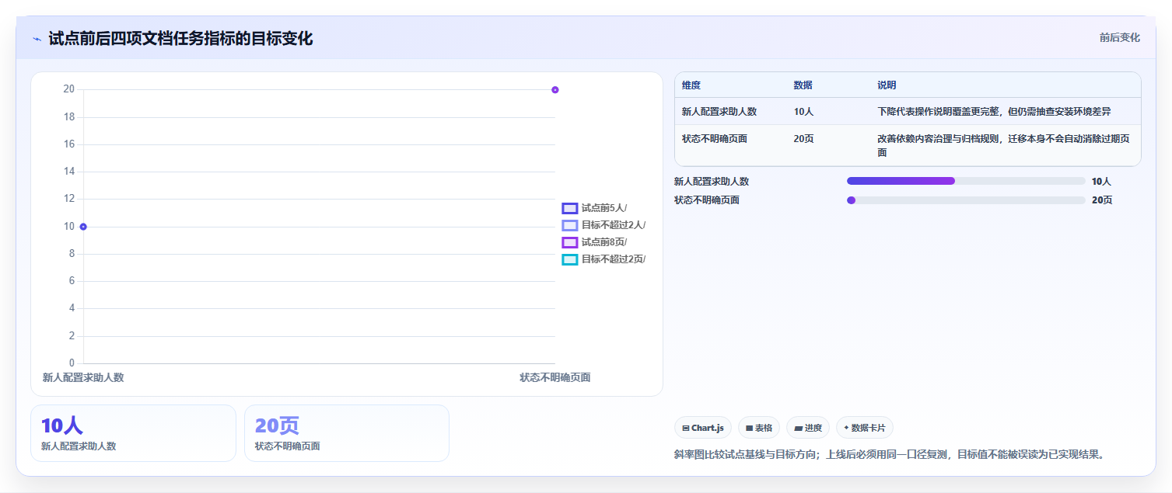Click the description starting 改善依赖内容治理
1172x493 pixels.
pyautogui.click(x=1004, y=145)
